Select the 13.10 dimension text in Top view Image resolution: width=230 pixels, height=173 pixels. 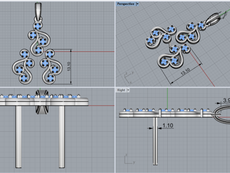[x=69, y=66]
